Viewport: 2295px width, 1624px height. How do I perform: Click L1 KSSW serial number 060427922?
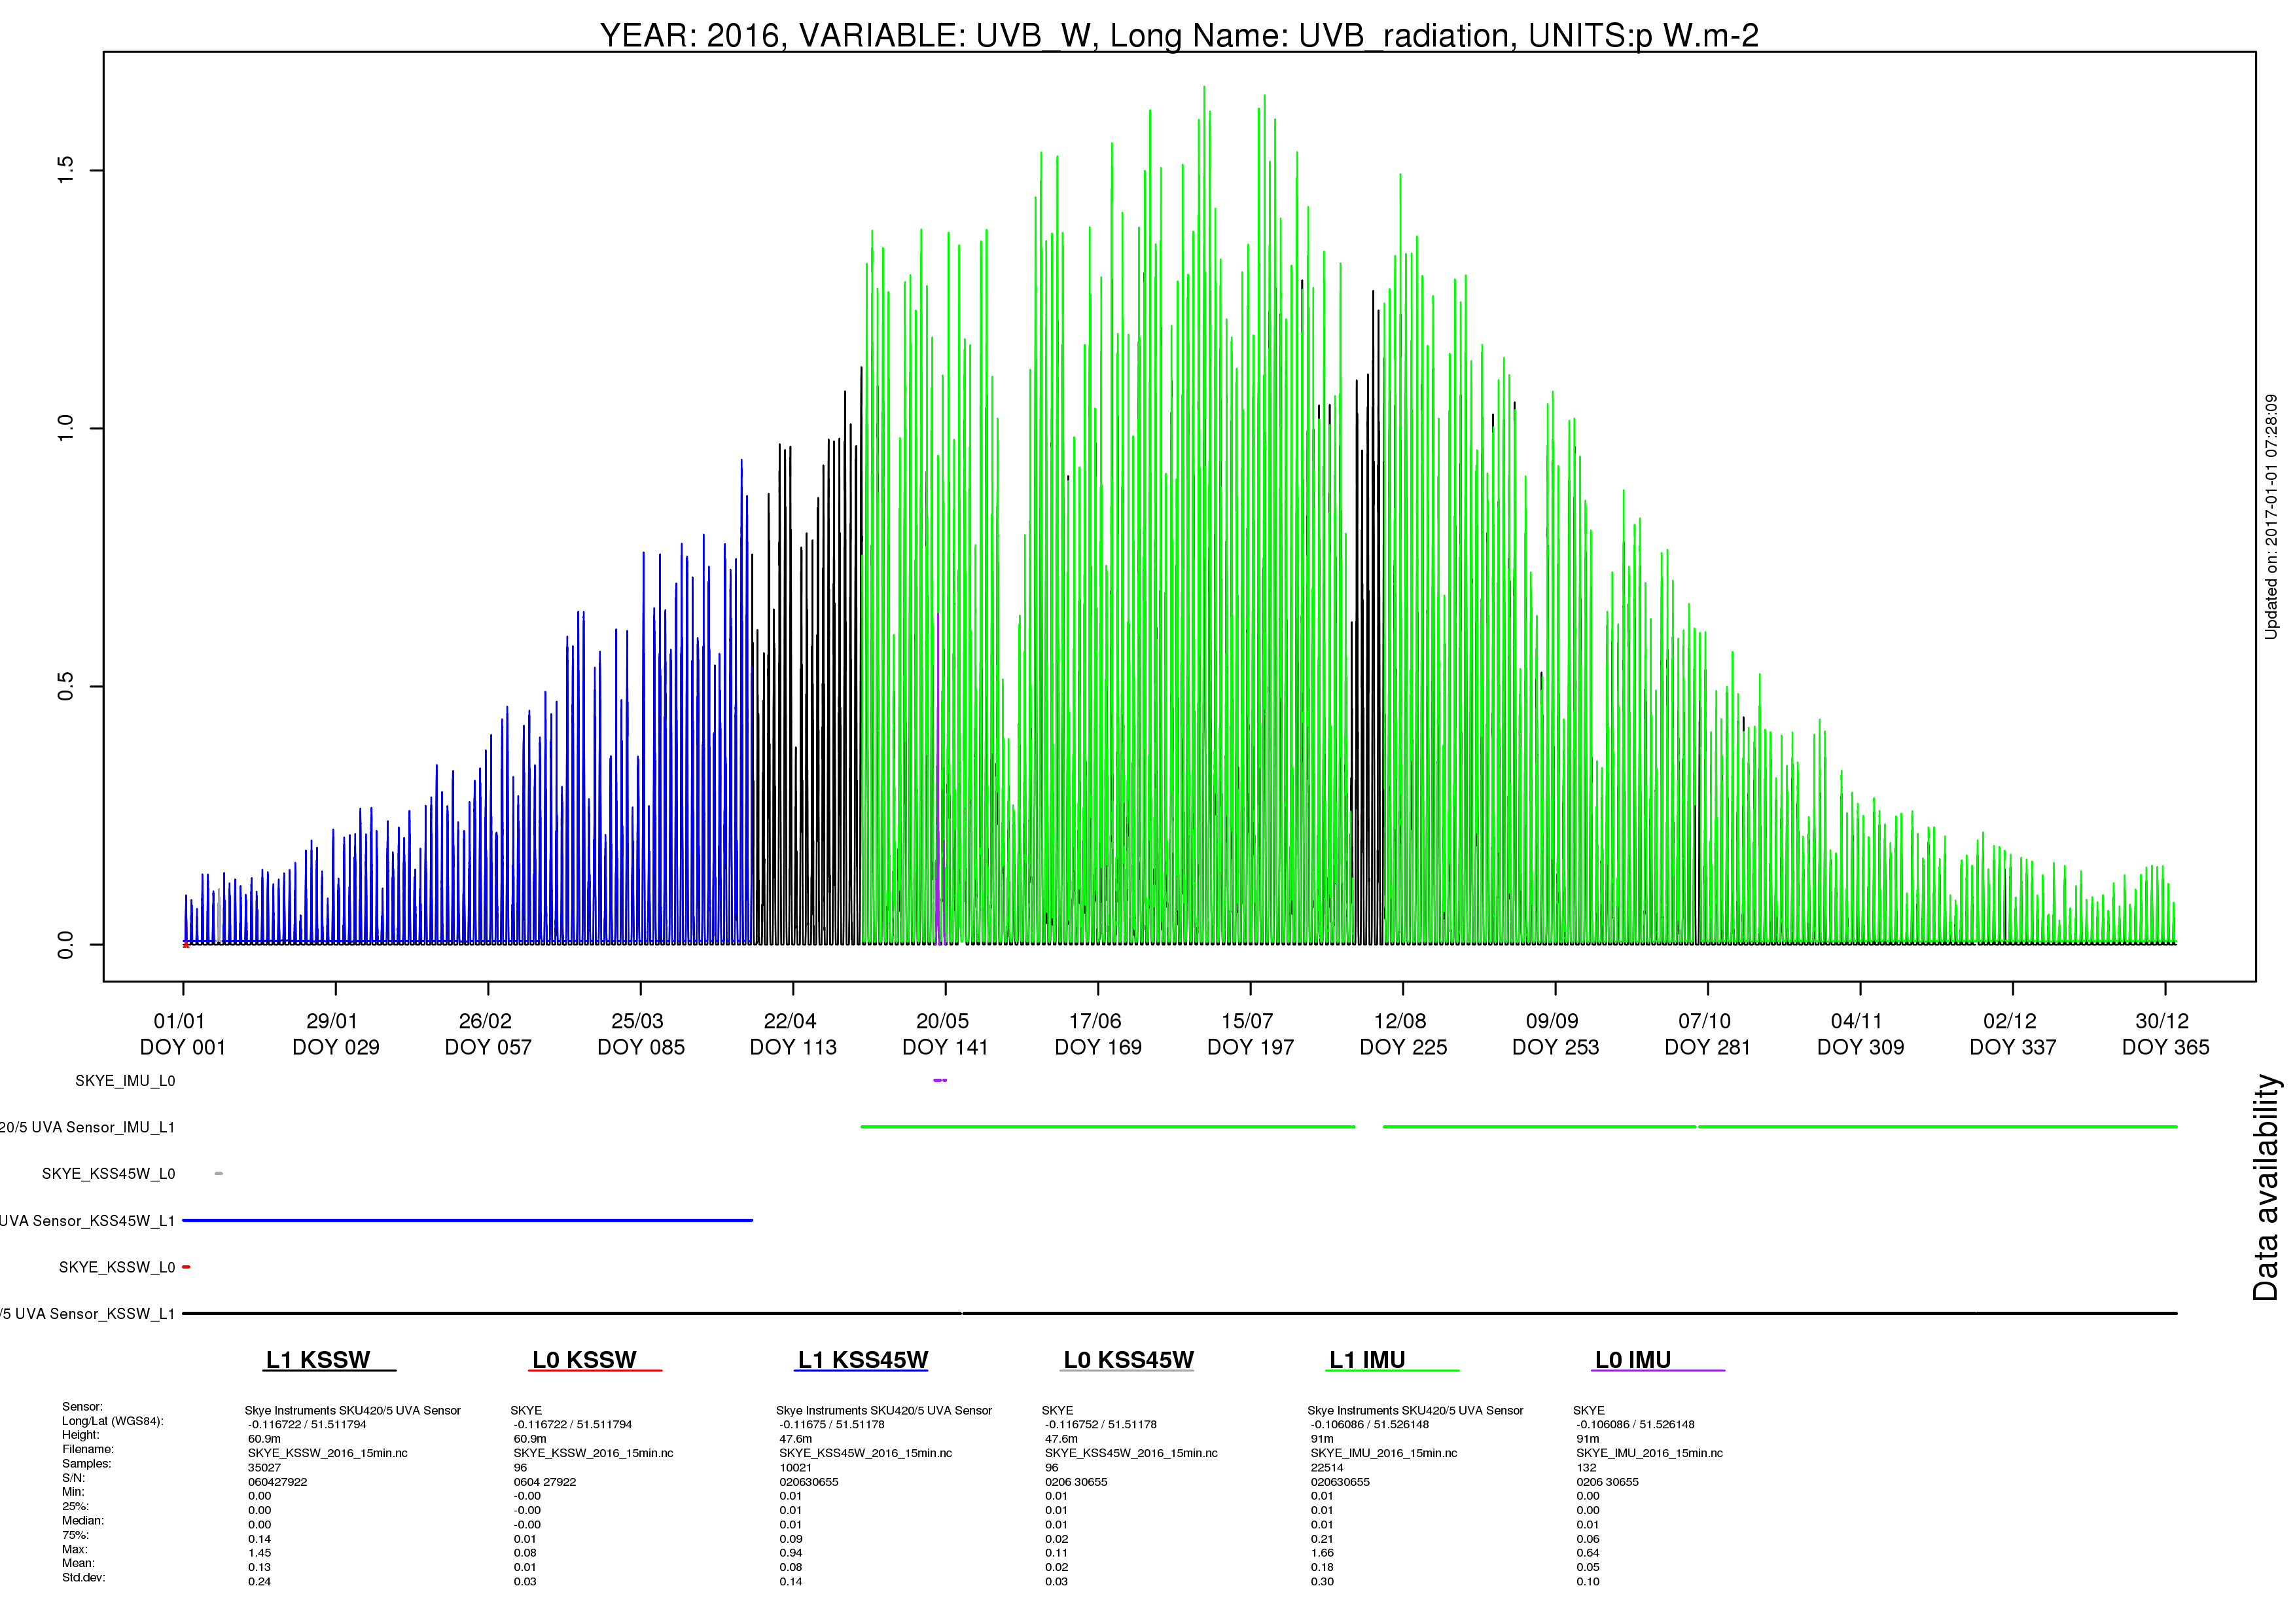278,1482
